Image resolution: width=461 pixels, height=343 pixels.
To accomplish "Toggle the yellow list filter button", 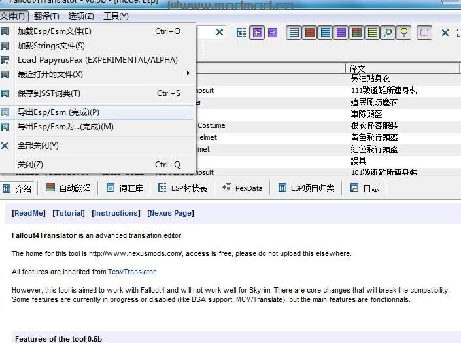I will (373, 33).
